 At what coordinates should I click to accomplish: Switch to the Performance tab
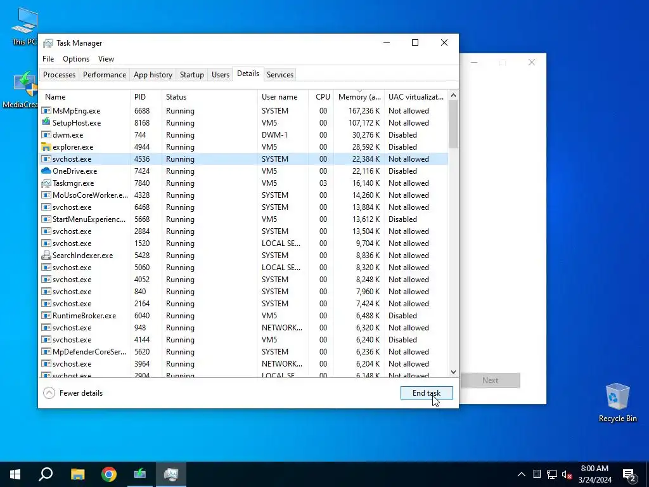105,75
